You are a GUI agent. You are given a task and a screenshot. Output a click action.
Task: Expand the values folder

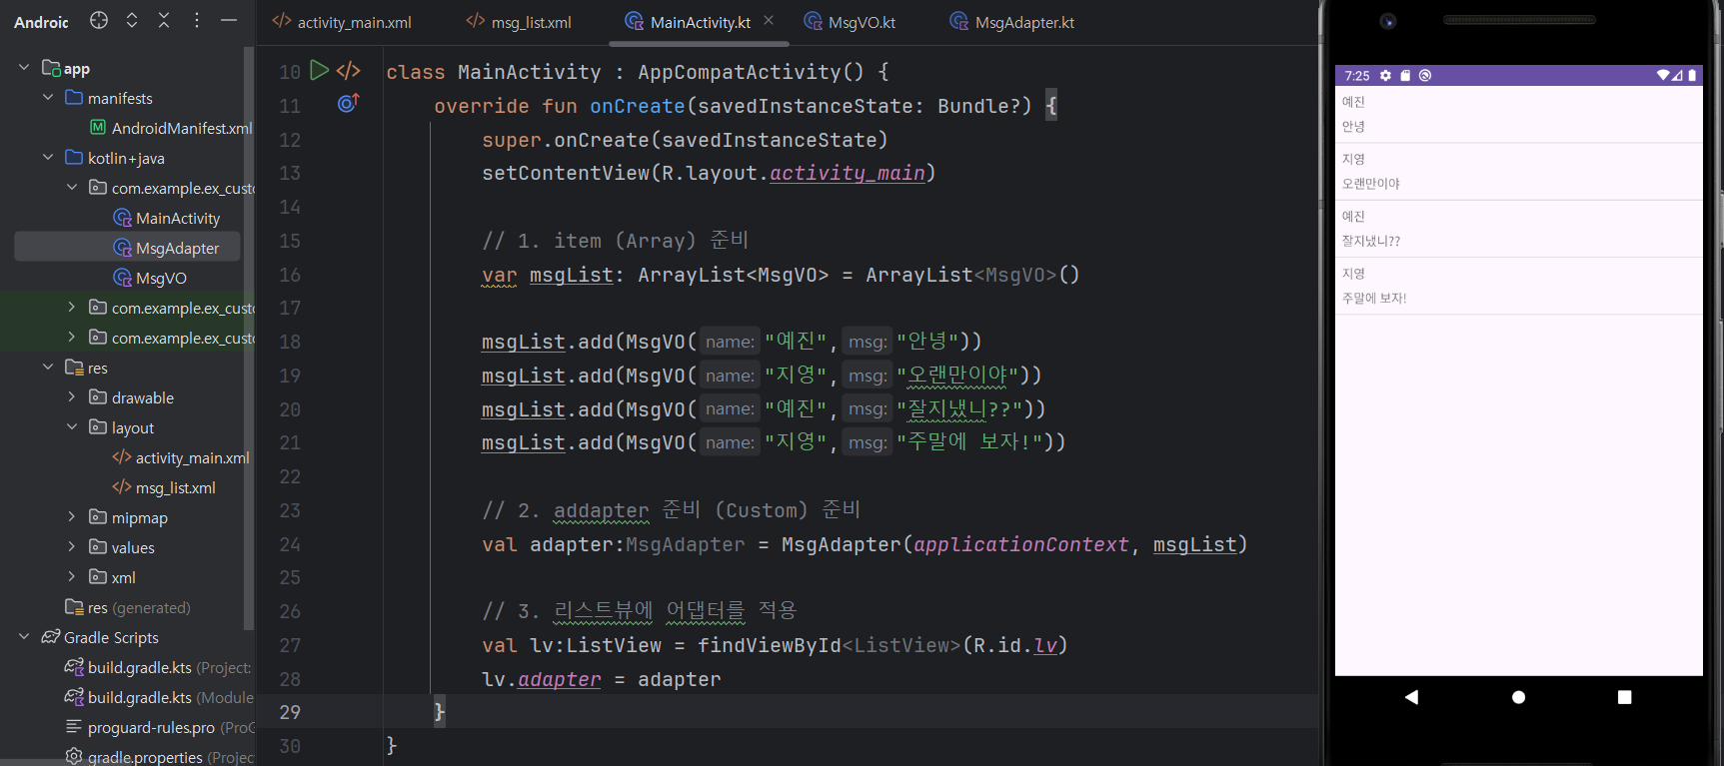coord(71,546)
